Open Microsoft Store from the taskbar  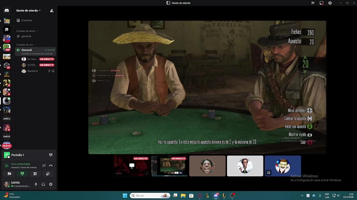pyautogui.click(x=191, y=196)
